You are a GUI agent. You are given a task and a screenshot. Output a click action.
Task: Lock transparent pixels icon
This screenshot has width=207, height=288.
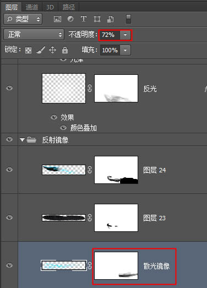coord(28,50)
